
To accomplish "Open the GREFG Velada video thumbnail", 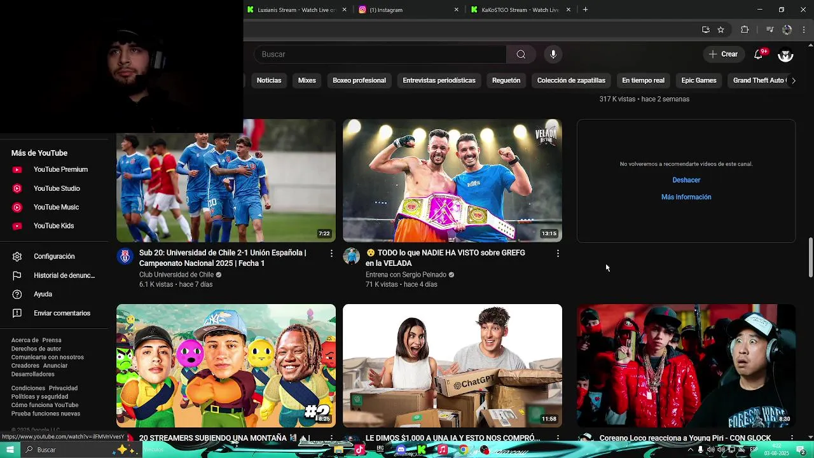I will 452,181.
